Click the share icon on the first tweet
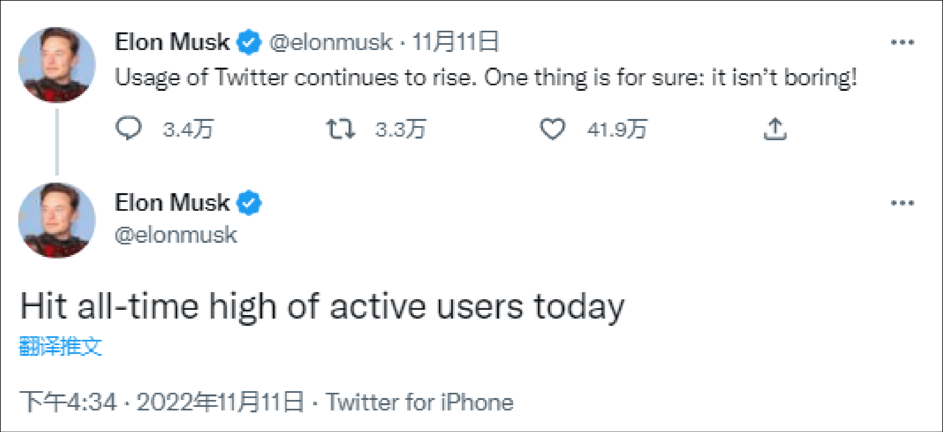Screen dimensions: 943x432 pyautogui.click(x=775, y=129)
